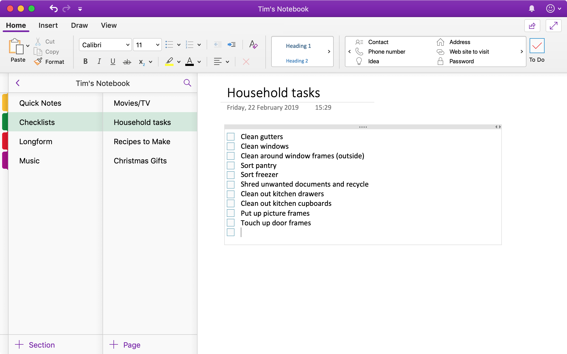Screen dimensions: 567x354
Task: Select the Draw tab in ribbon
Action: click(80, 25)
